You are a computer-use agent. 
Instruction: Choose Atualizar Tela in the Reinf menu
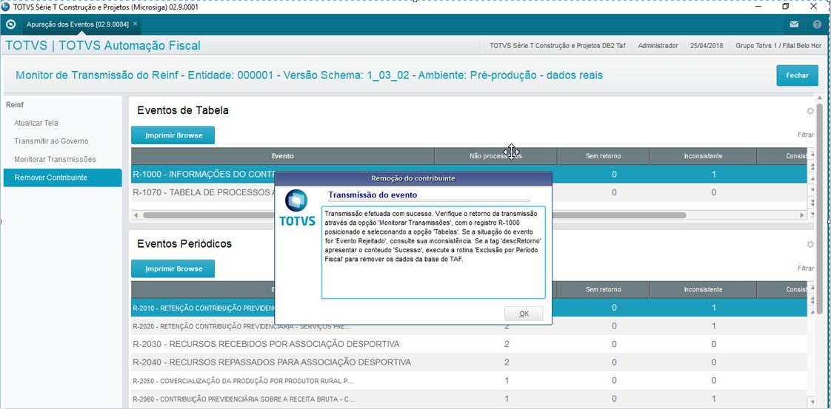click(36, 123)
